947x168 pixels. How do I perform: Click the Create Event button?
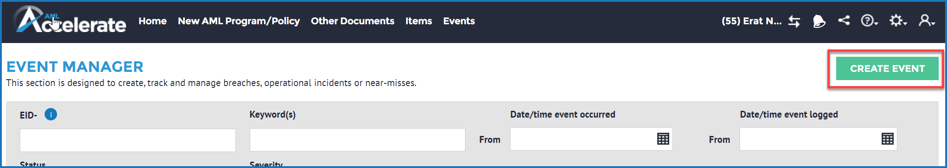pyautogui.click(x=887, y=69)
